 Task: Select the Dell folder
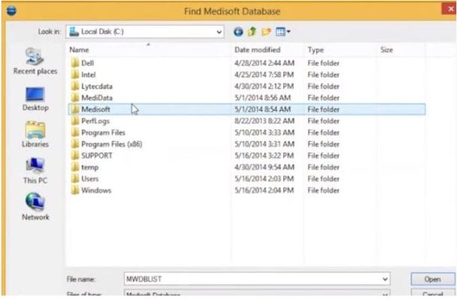(x=88, y=63)
